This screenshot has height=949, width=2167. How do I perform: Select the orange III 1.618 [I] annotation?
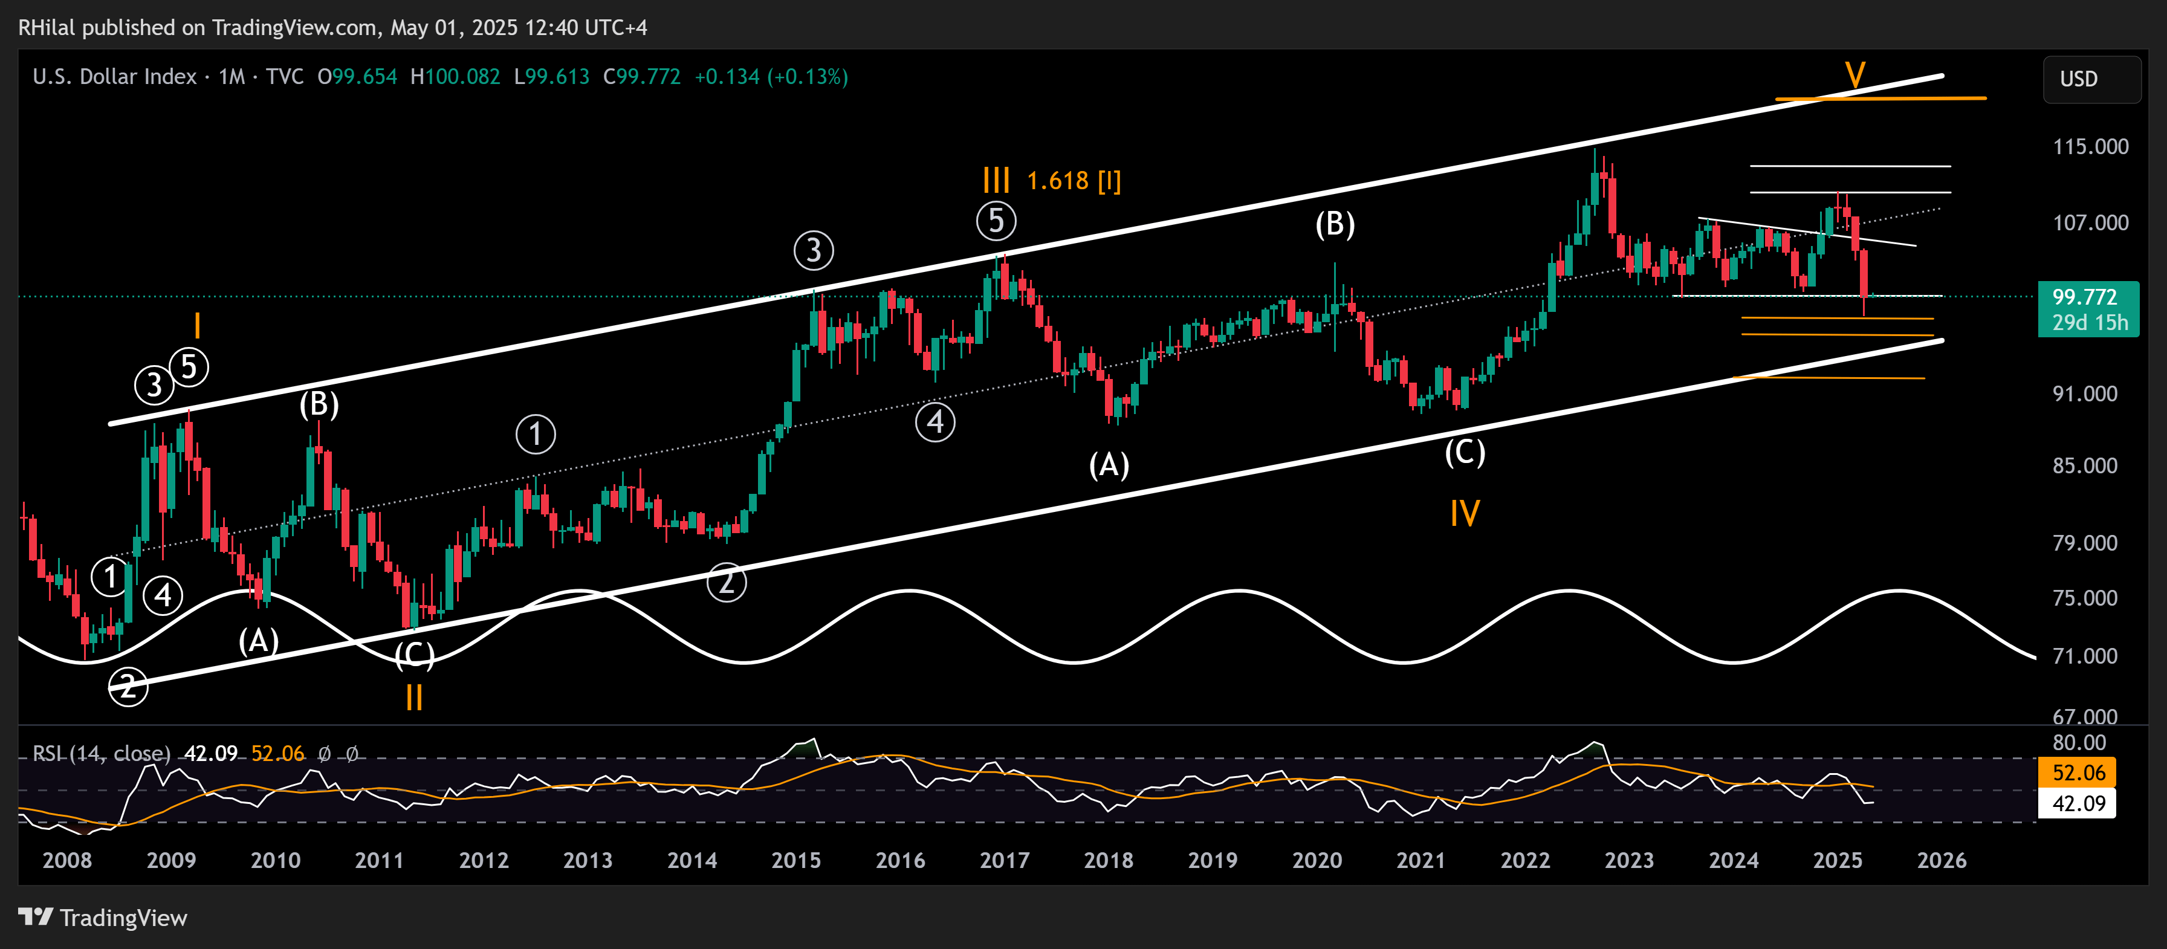coord(1052,180)
